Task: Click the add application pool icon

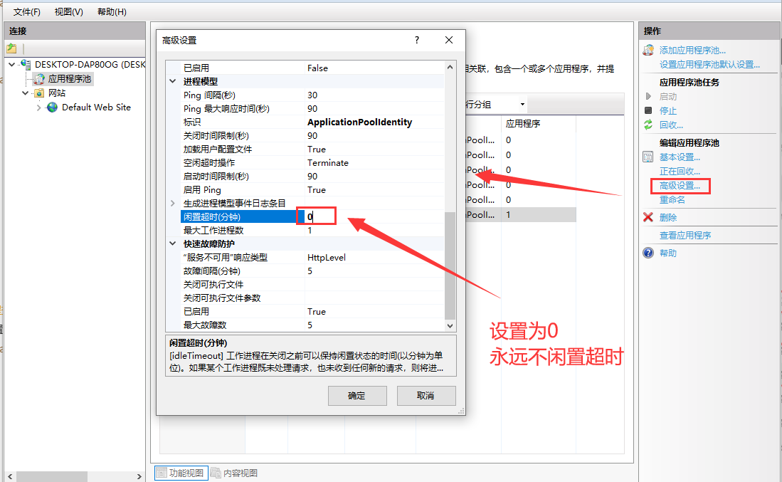Action: click(648, 50)
